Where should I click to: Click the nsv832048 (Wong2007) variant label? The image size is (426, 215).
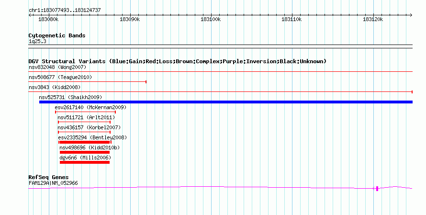point(57,67)
